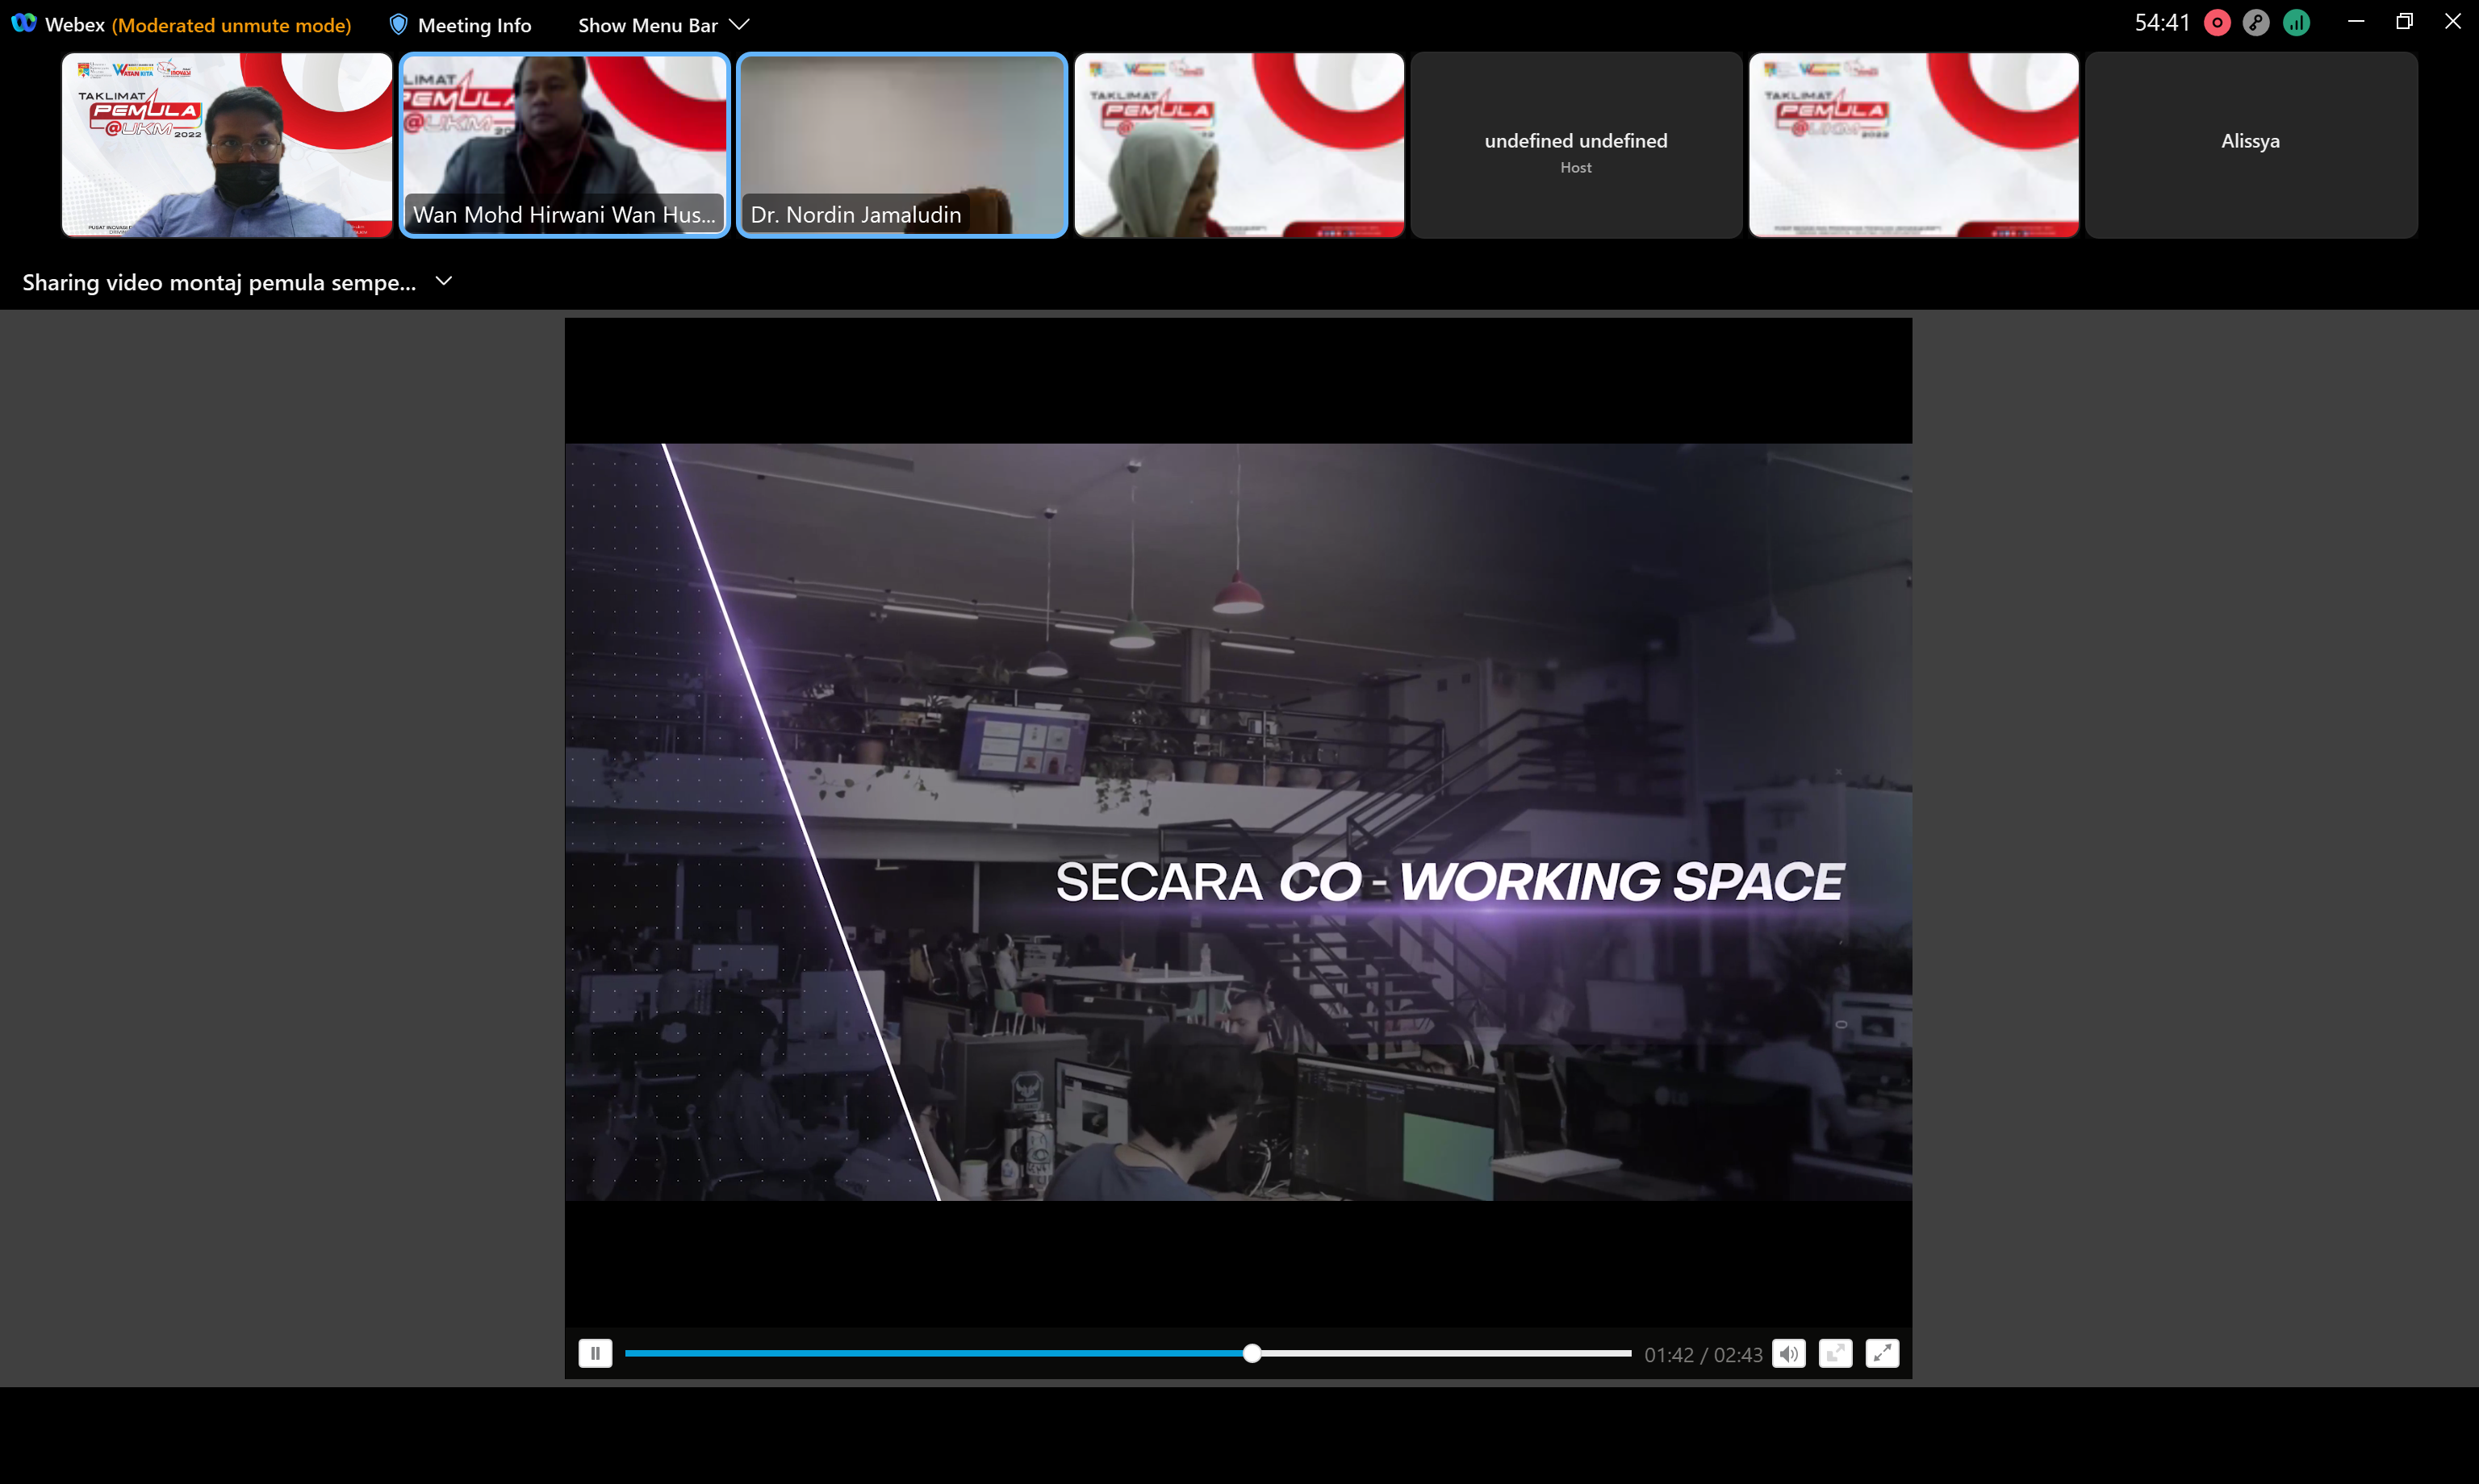Select Wan Mohd Hirwani participant thumbnail

564,145
